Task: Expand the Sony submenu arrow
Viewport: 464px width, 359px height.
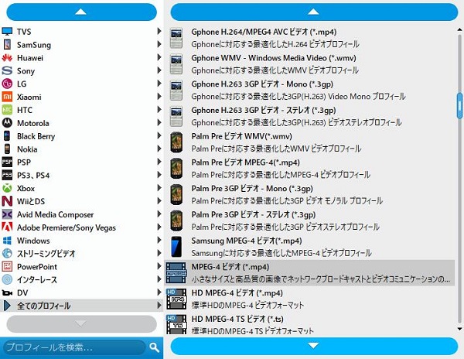Action: pyautogui.click(x=159, y=70)
